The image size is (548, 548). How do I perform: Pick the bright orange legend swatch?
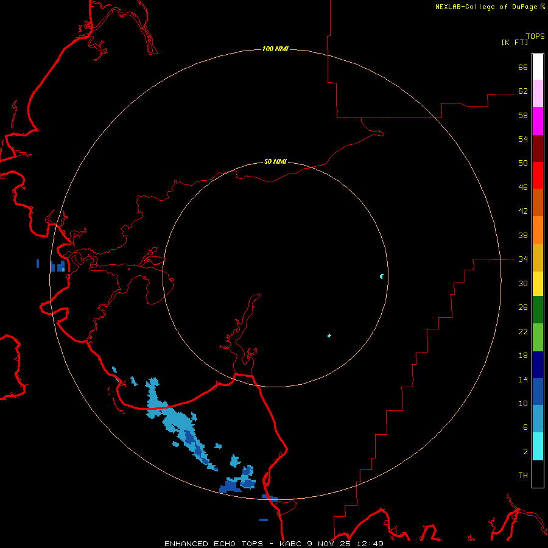(x=538, y=230)
